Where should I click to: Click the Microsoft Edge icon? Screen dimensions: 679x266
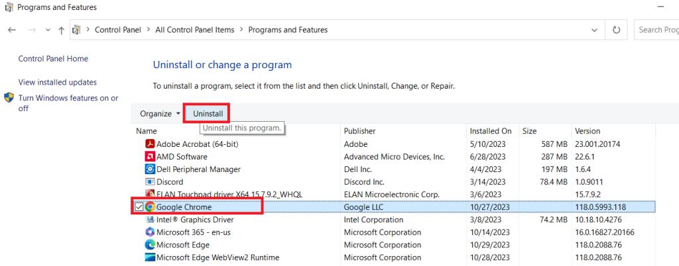point(150,245)
